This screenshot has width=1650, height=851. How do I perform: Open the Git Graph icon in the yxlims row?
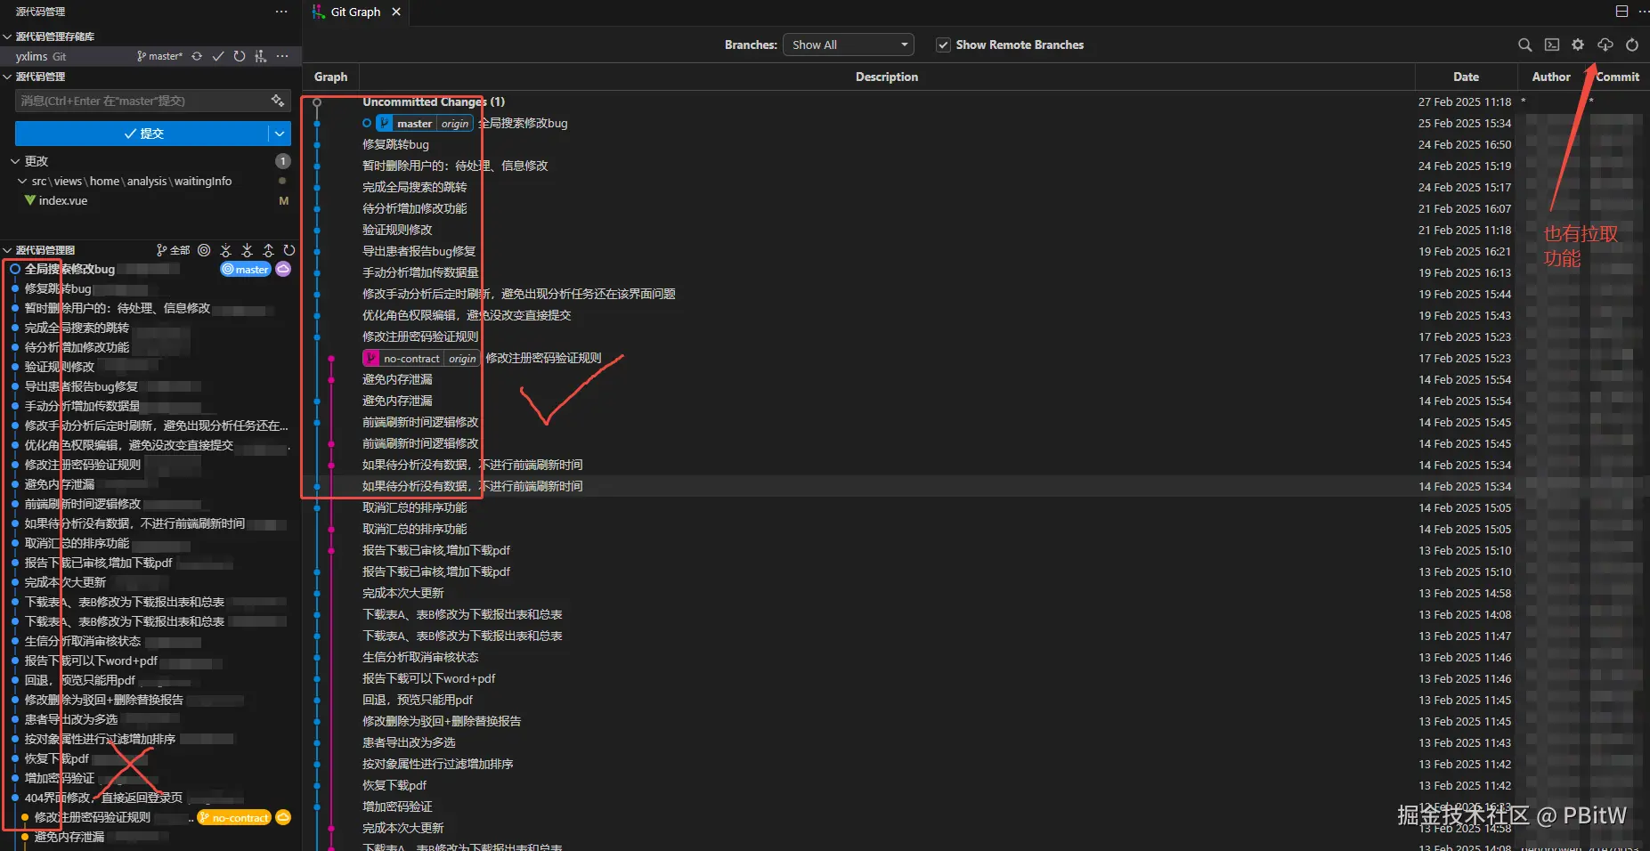tap(261, 56)
